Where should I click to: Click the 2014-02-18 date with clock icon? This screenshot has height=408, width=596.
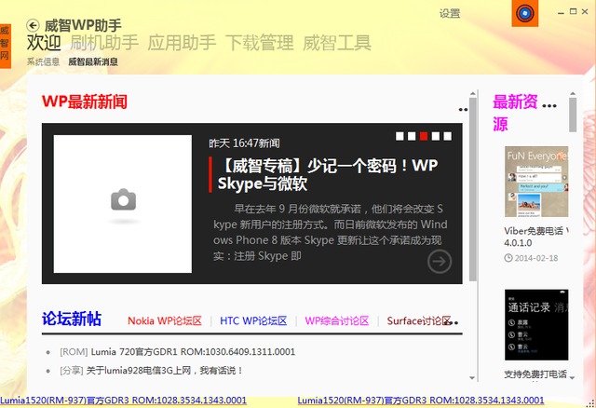(x=531, y=258)
